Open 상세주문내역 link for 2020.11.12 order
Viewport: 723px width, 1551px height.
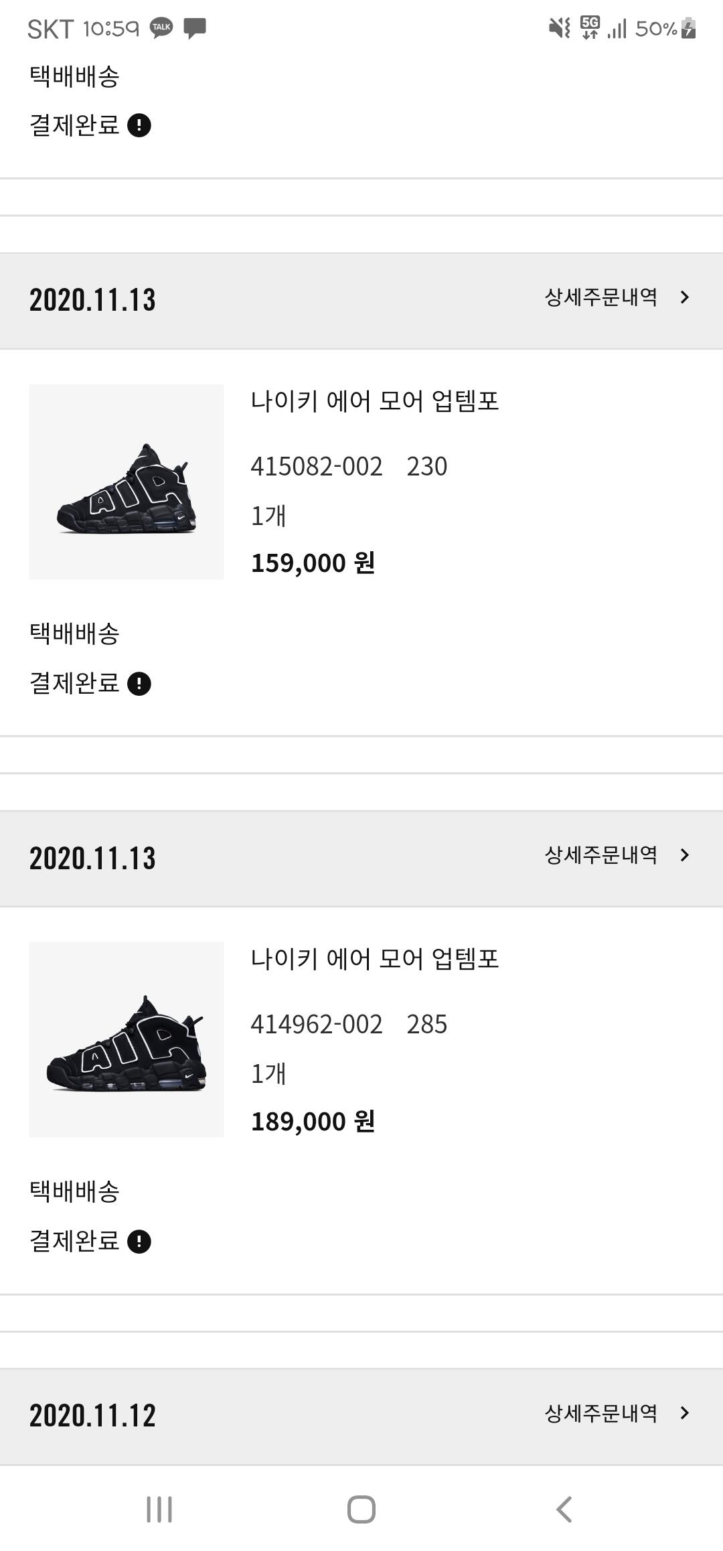click(x=600, y=1413)
